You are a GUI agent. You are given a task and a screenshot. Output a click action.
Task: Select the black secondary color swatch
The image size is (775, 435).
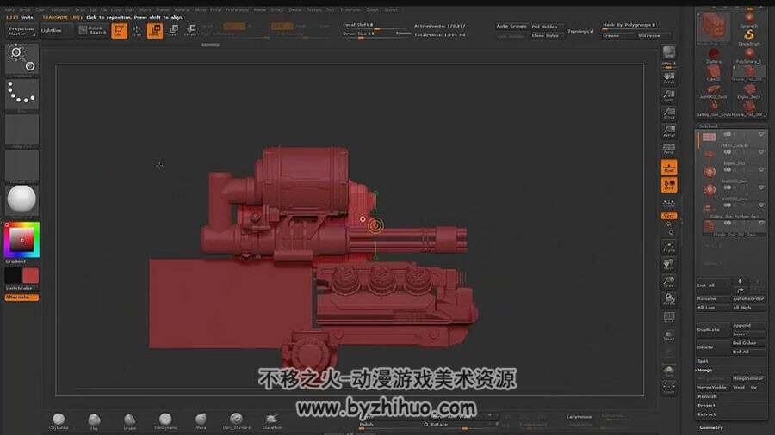click(13, 275)
